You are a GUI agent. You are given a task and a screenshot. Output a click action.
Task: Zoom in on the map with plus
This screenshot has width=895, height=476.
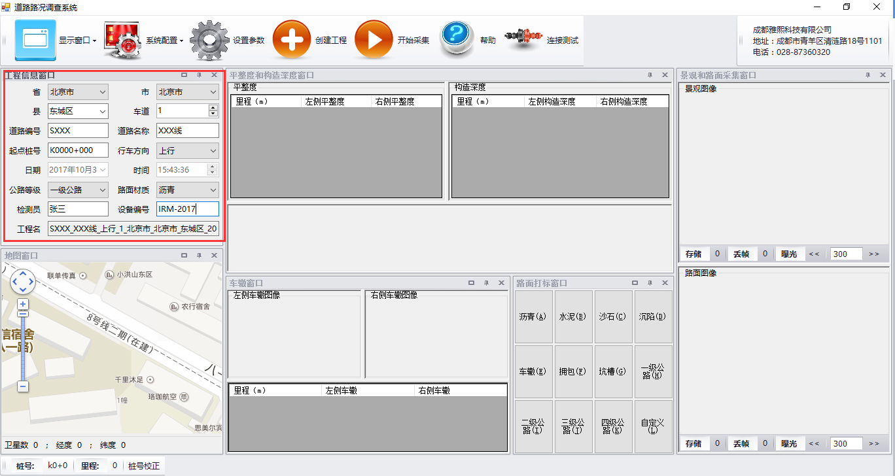tap(23, 305)
